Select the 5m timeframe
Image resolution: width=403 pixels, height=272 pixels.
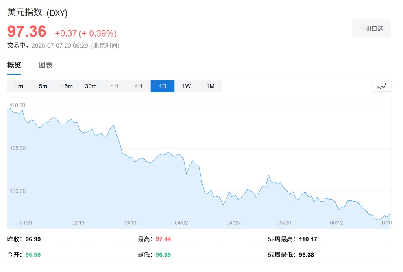point(43,86)
